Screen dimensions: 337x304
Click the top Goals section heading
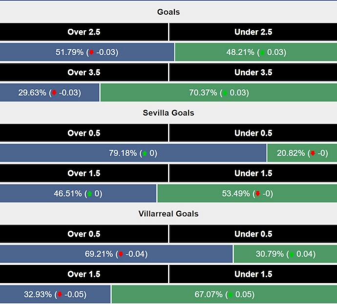coord(168,12)
